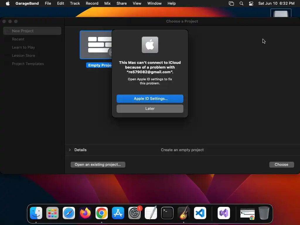Open System Settings from the Dock
Viewport: 300px width, 225px height.
pyautogui.click(x=134, y=213)
